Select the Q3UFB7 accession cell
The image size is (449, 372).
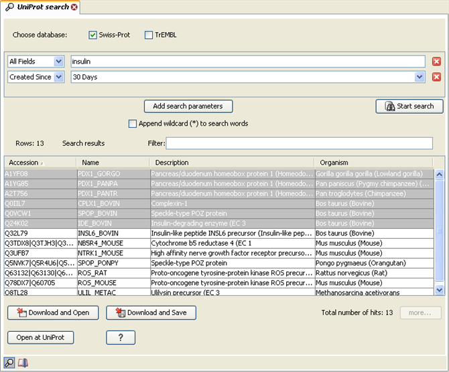click(x=40, y=253)
